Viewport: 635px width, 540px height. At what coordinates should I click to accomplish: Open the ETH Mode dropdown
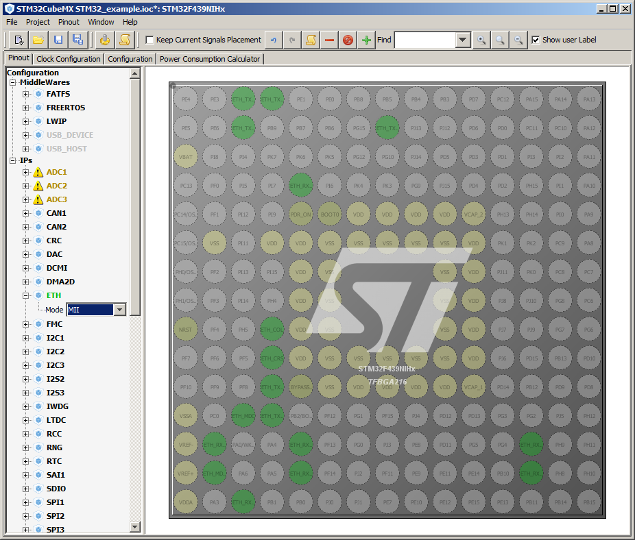120,310
